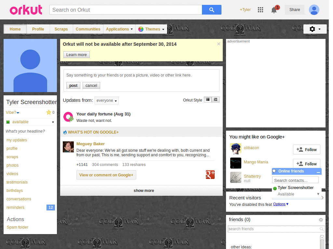
Task: Open the photos sidebar link
Action: (x=13, y=165)
